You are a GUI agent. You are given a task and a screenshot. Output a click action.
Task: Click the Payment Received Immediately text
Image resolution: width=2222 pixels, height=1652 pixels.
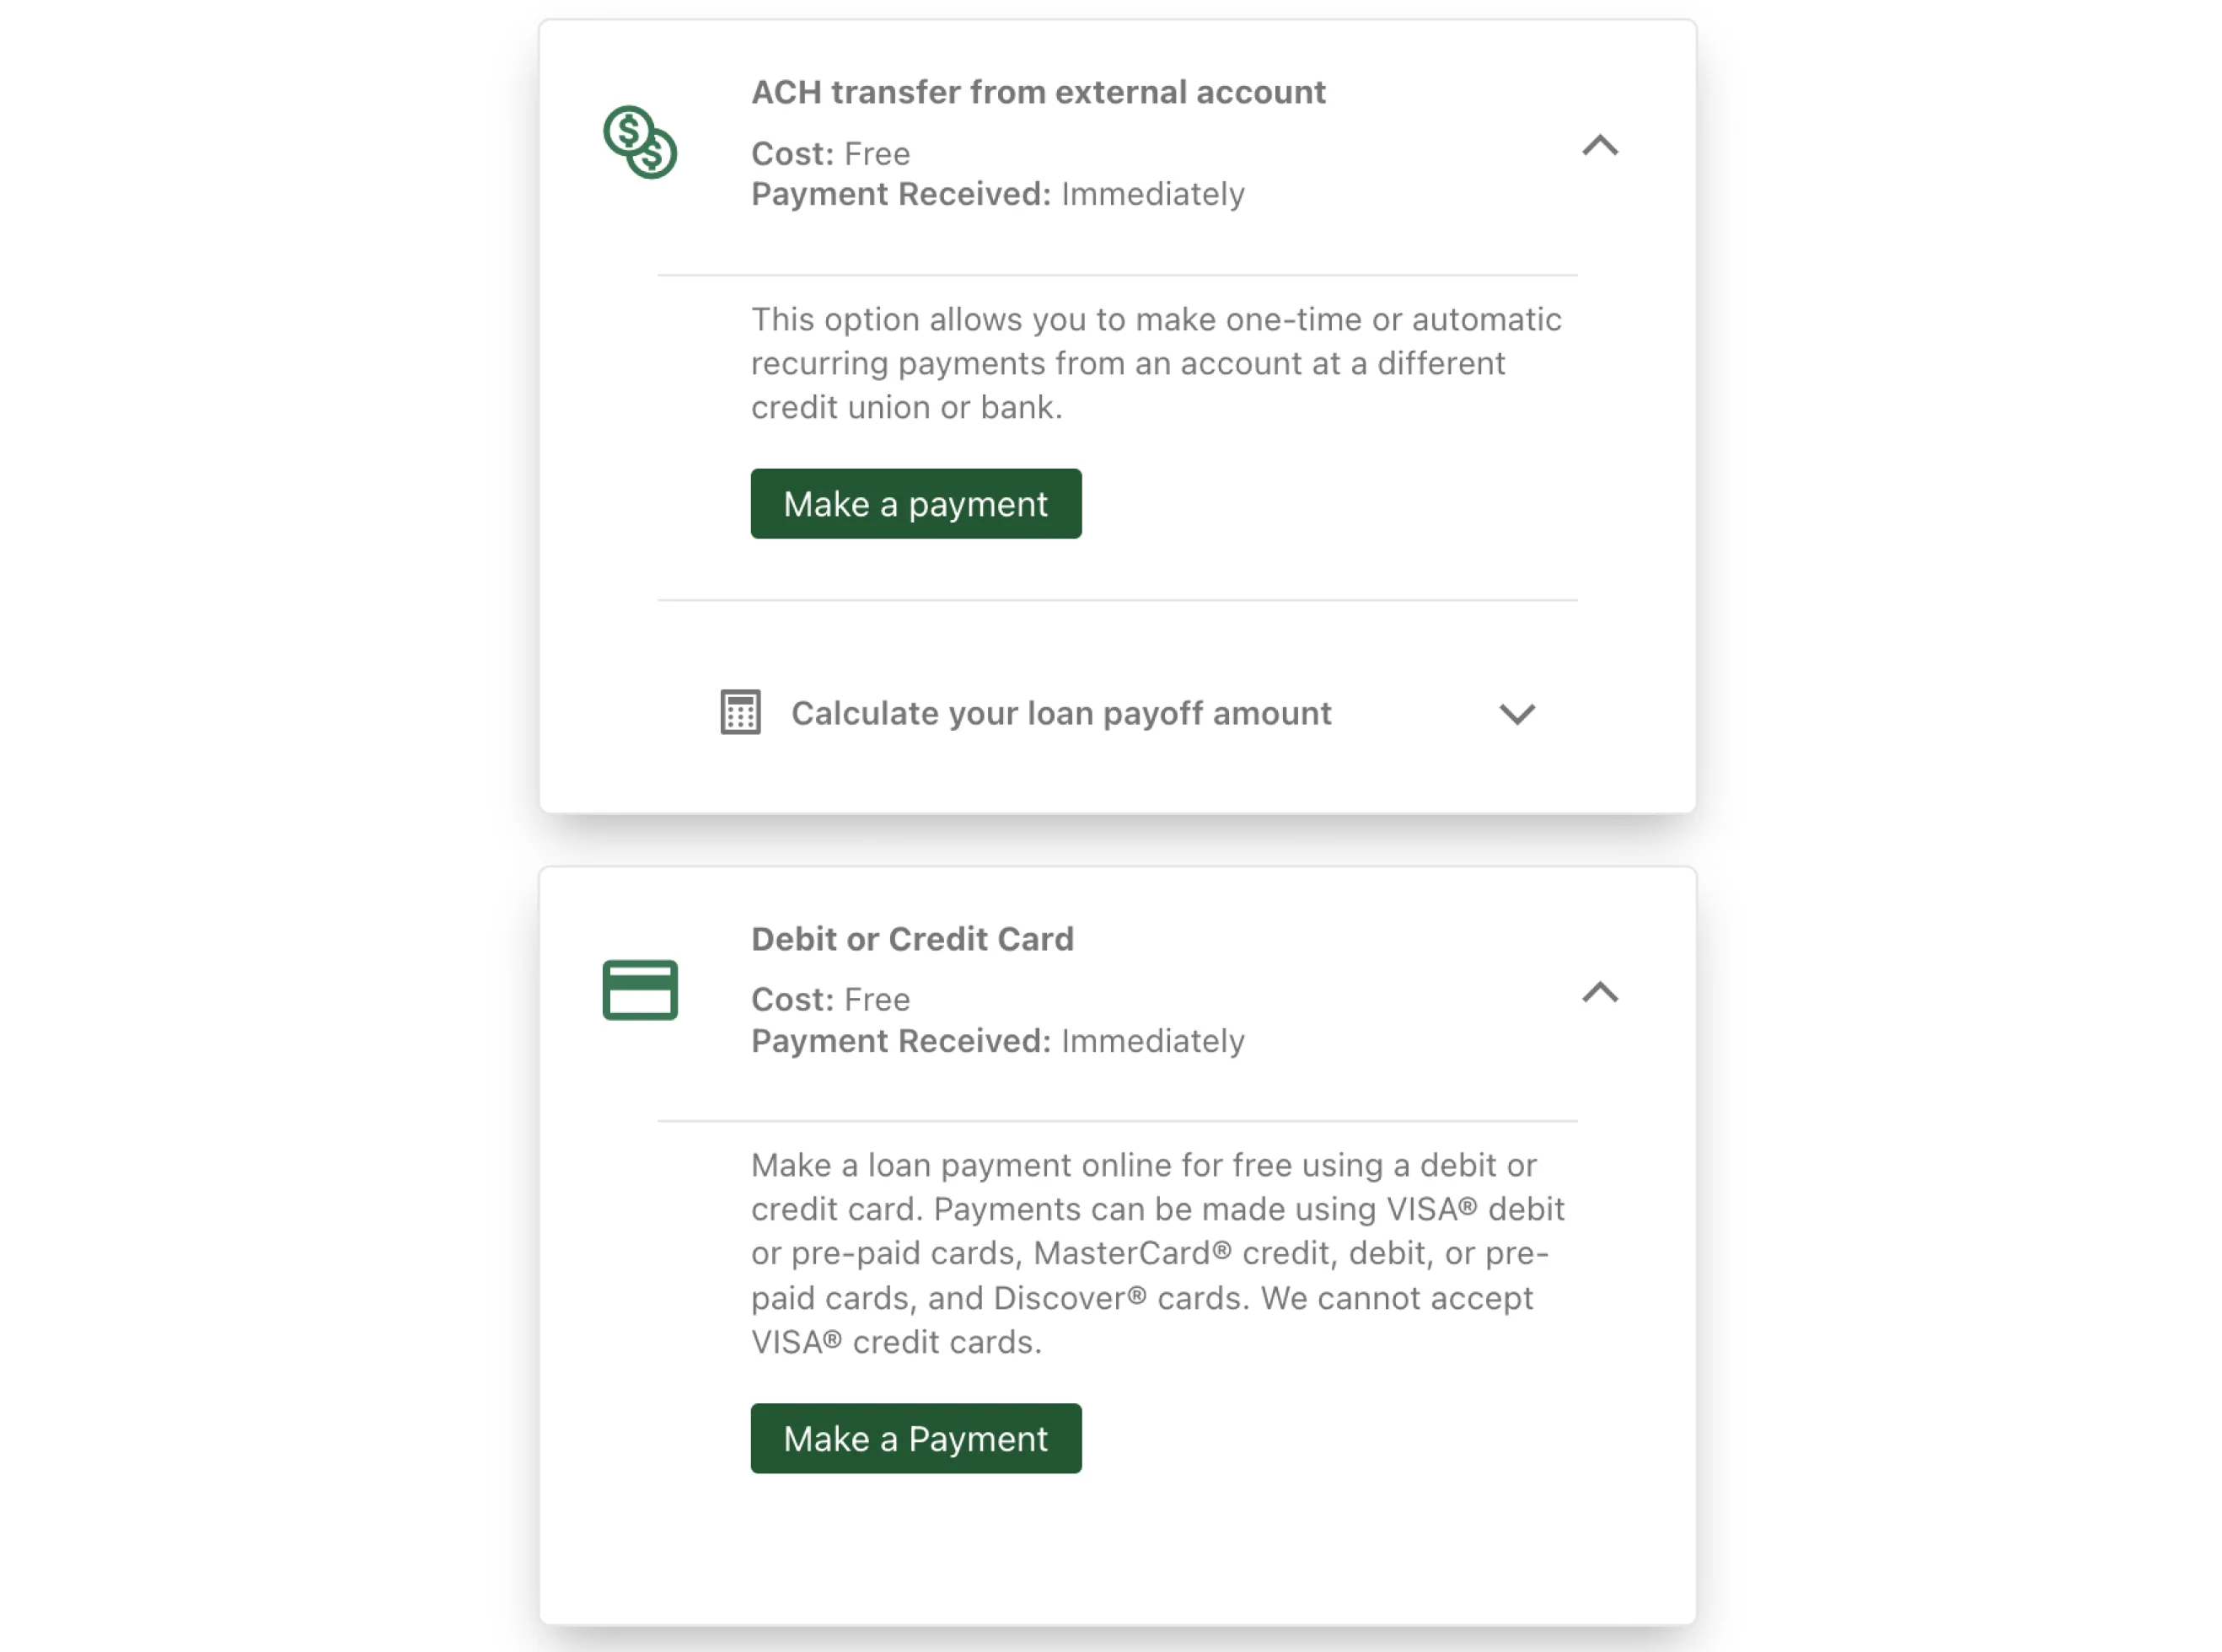(x=996, y=194)
